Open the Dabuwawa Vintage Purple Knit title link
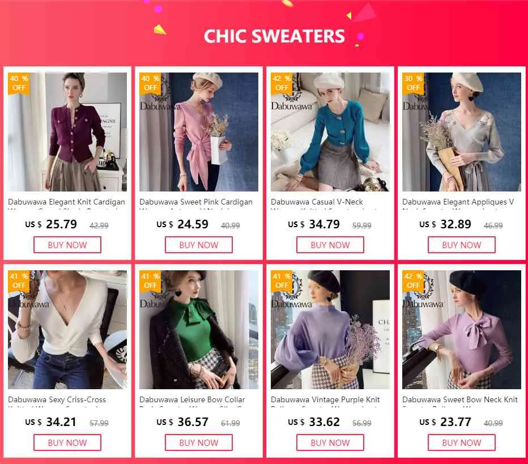528x464 pixels. point(325,399)
